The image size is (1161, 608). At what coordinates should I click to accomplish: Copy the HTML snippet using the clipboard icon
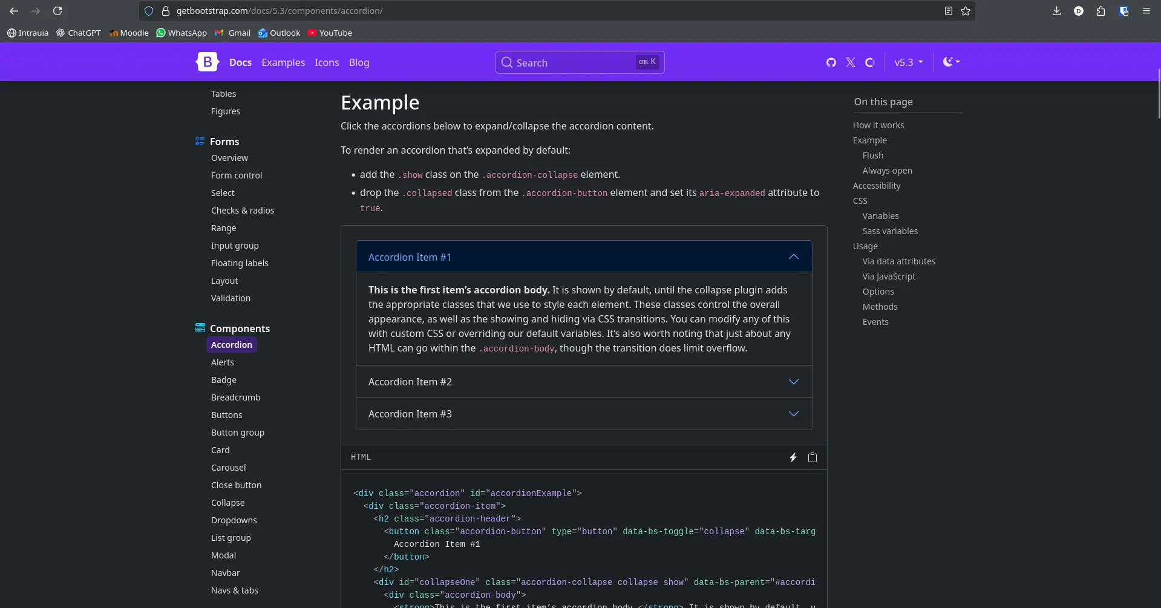813,457
